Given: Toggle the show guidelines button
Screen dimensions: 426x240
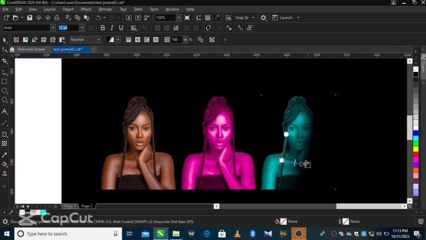Looking at the screenshot, I should click(217, 18).
